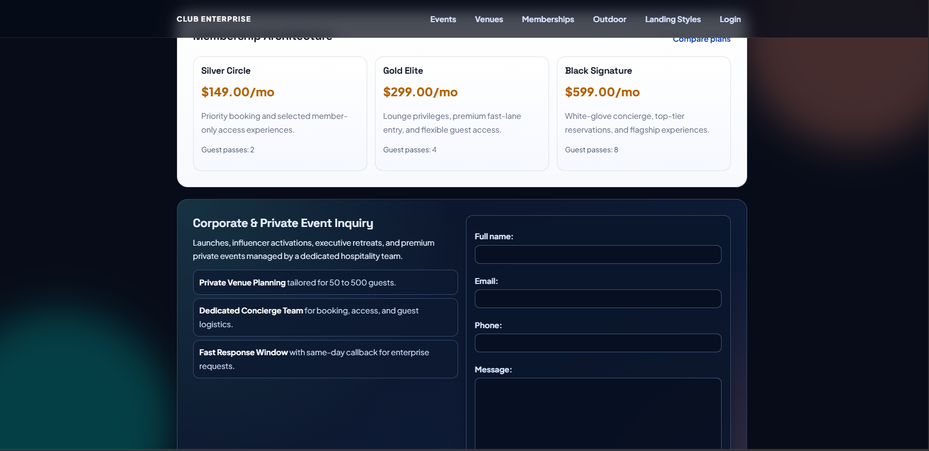Click the $599.00/mo Black Signature price

pos(602,92)
